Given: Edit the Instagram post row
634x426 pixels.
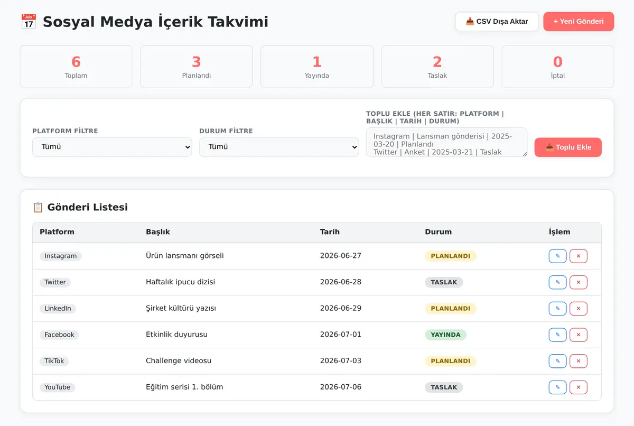Looking at the screenshot, I should pyautogui.click(x=557, y=256).
